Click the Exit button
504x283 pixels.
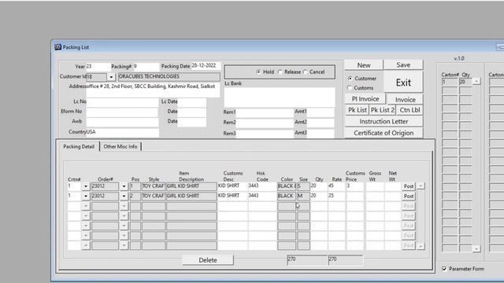(403, 83)
